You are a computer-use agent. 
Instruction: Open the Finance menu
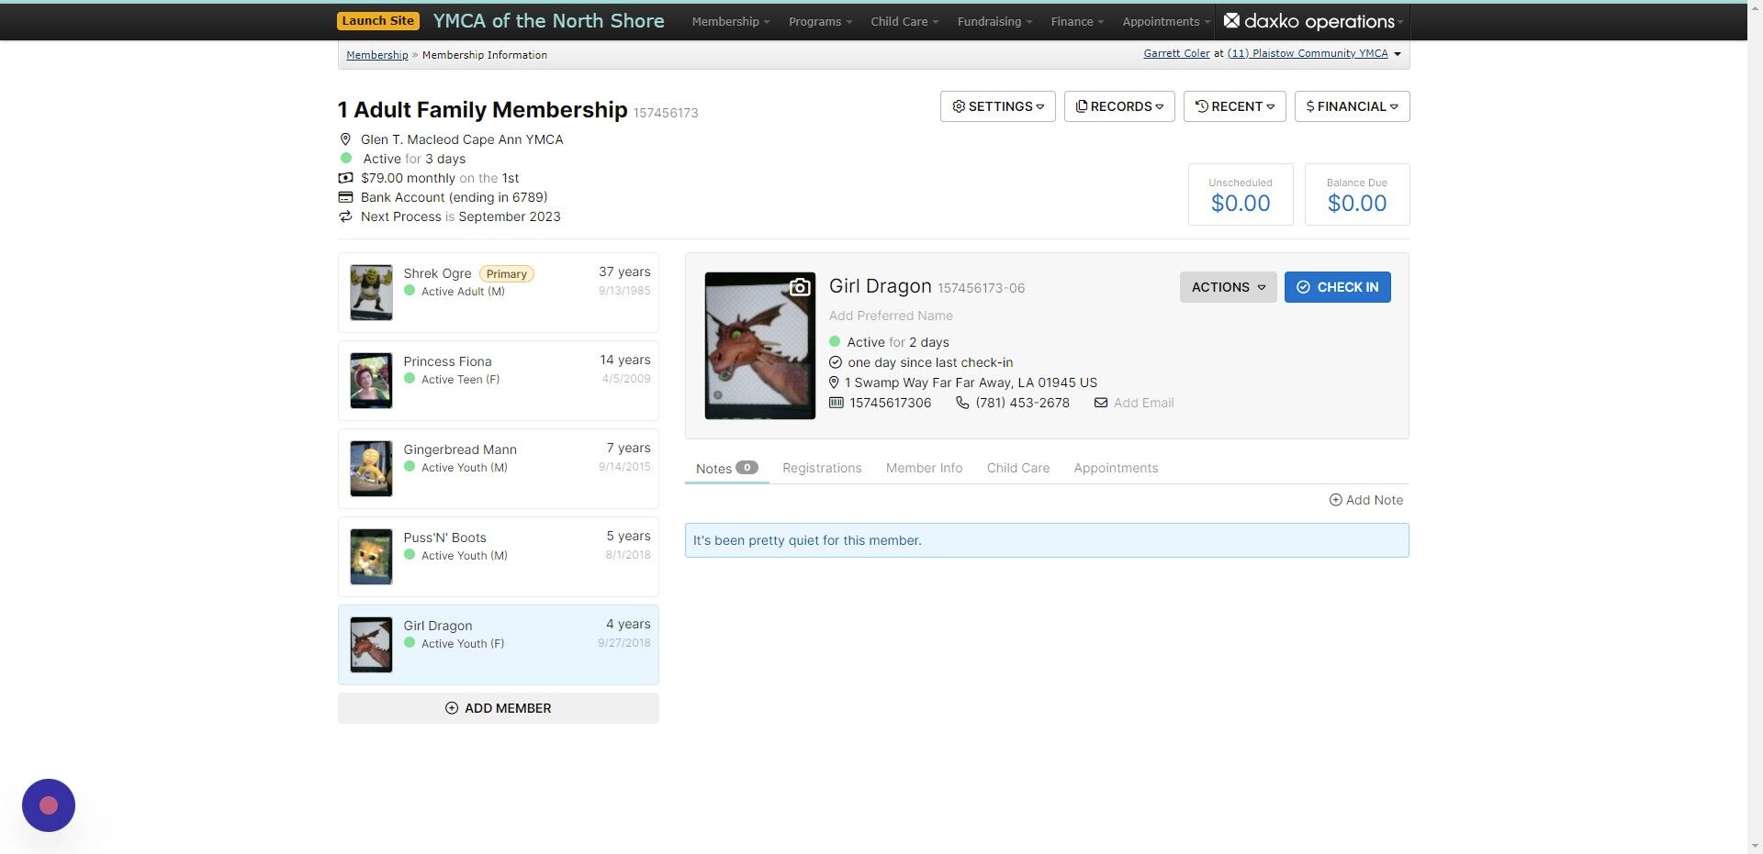[1077, 21]
